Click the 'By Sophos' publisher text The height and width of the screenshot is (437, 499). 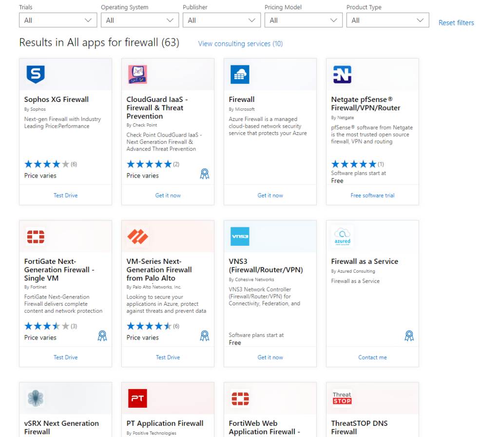click(35, 109)
